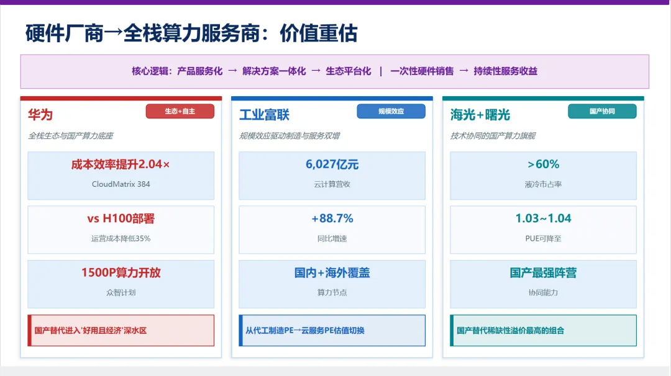The height and width of the screenshot is (376, 671).
Task: Click the subtitle 规模效应驱动制造与服务双增
Action: (290, 136)
